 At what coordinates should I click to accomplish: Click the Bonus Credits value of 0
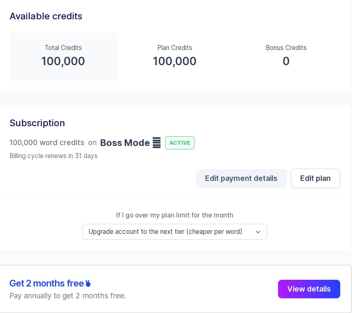[x=286, y=61]
